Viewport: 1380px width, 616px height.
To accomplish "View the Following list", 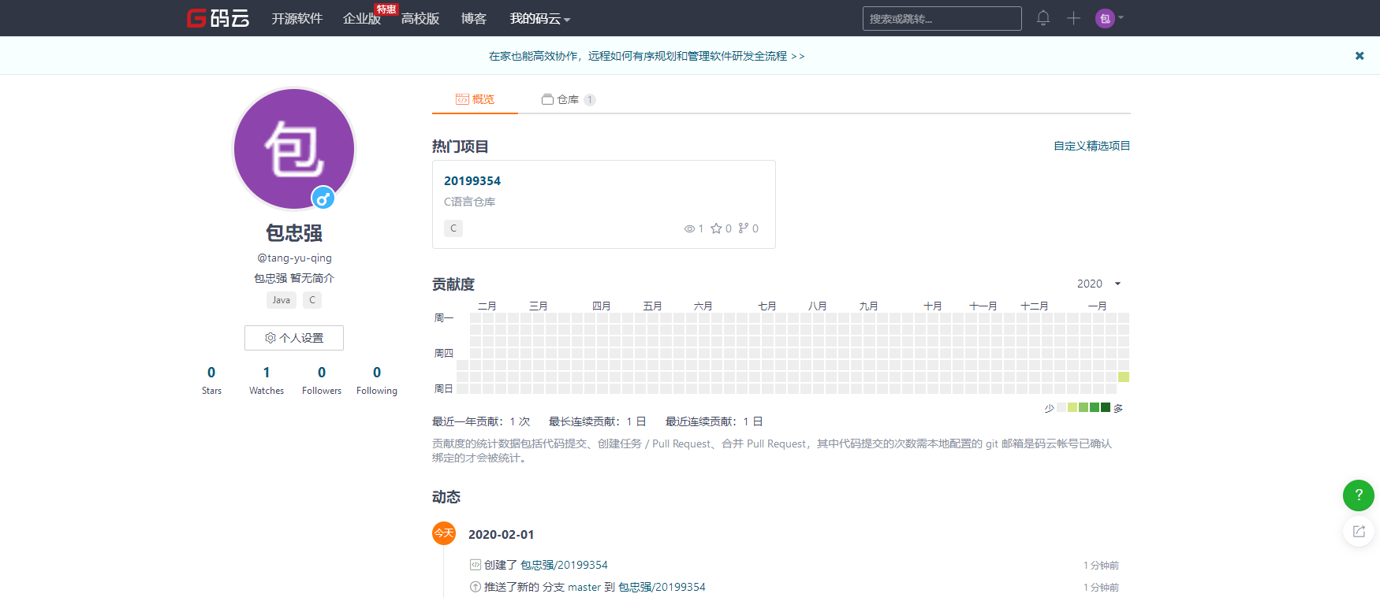I will [377, 380].
